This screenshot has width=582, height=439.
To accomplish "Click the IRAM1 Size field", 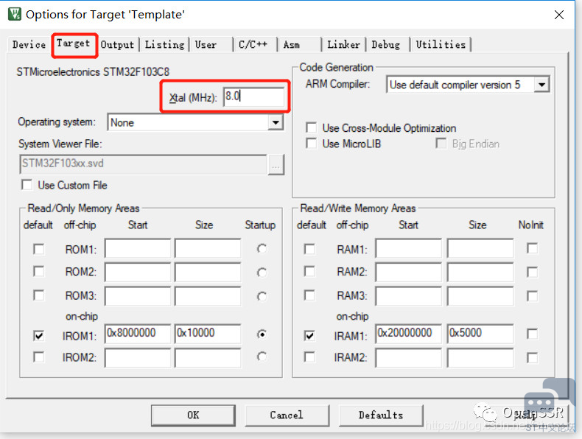I will pyautogui.click(x=480, y=333).
